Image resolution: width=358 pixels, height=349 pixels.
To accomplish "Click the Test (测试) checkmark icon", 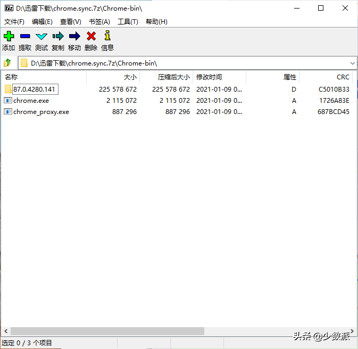I will pos(41,36).
